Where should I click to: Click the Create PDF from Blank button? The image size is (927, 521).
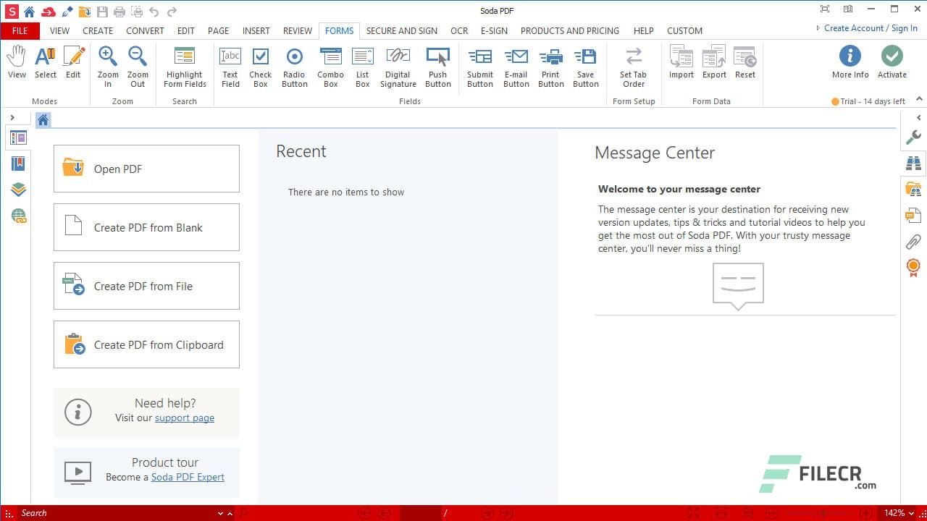146,227
